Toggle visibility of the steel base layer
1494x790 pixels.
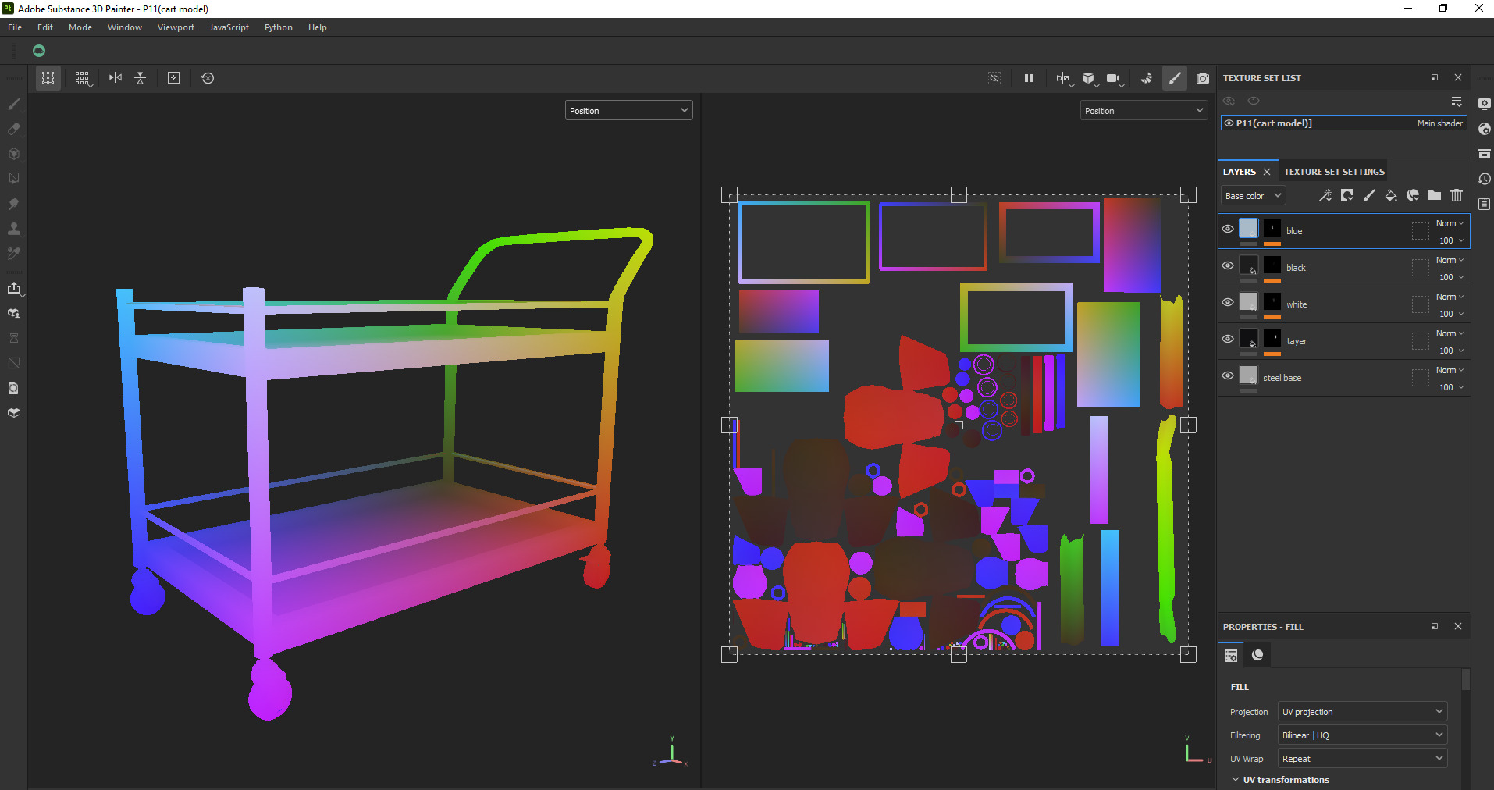pos(1228,376)
